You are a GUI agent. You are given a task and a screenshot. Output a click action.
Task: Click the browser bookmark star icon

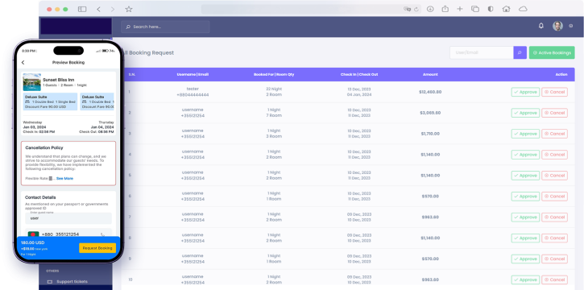point(129,10)
